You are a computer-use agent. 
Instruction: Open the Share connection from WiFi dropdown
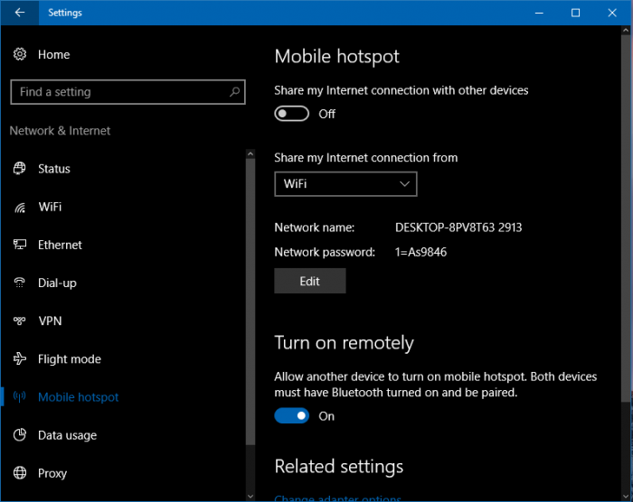[345, 184]
